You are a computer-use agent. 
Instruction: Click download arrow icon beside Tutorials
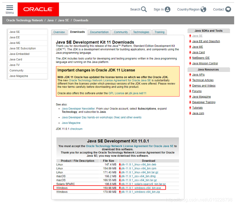[x=190, y=108]
